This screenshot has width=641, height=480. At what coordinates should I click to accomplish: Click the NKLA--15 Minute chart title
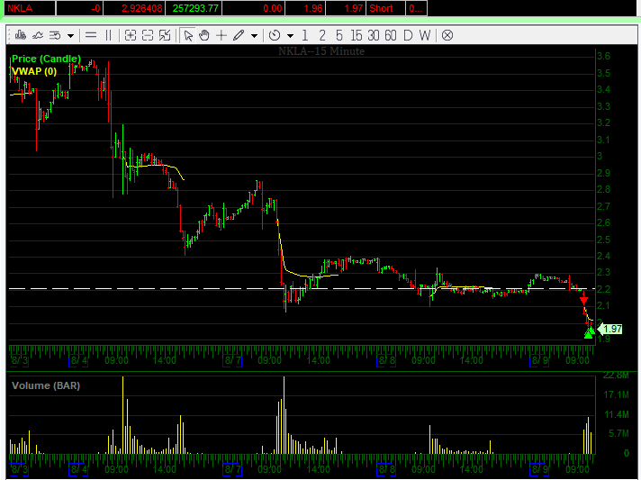pyautogui.click(x=321, y=51)
